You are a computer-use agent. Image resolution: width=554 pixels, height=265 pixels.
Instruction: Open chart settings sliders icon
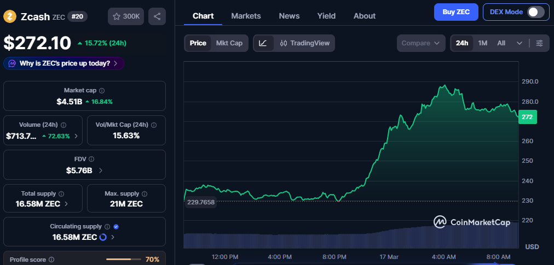(x=540, y=43)
